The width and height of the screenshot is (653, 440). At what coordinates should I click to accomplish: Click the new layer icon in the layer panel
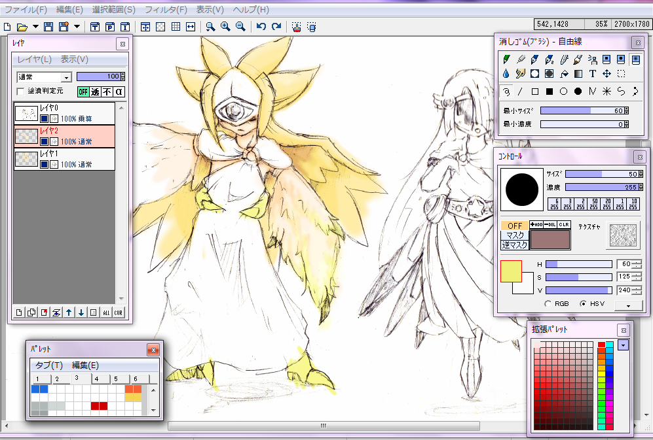pyautogui.click(x=19, y=313)
